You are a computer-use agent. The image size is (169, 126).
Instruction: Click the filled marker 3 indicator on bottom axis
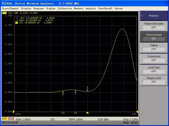click(88, 113)
